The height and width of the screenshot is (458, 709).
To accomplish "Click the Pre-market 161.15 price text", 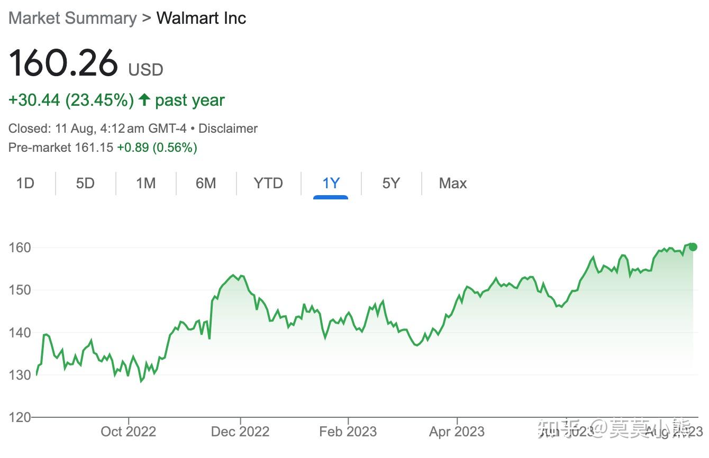I will click(x=61, y=148).
